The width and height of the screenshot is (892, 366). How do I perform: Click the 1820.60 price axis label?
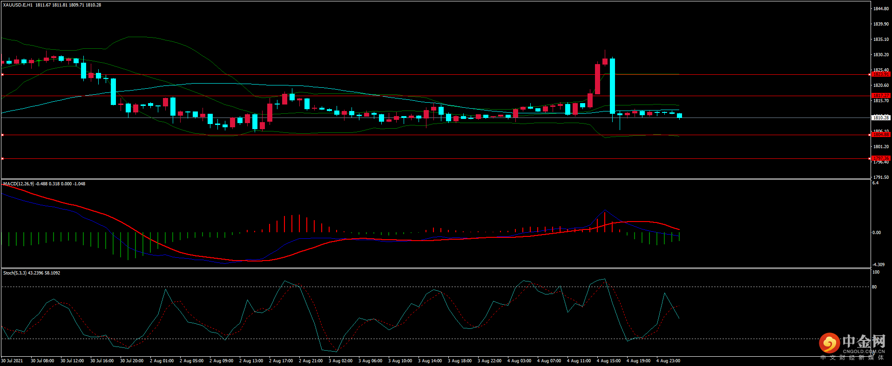point(881,85)
